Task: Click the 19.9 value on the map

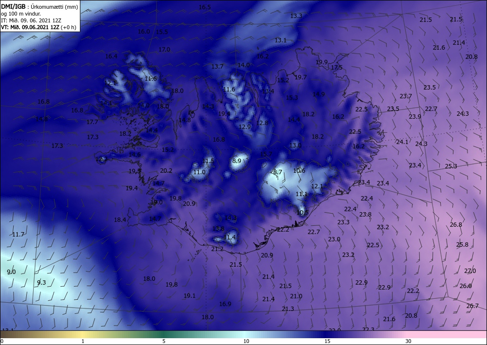Action: coord(322,62)
